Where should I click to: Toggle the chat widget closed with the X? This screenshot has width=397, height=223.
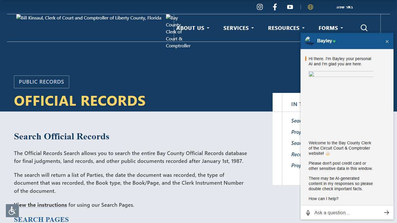pos(387,42)
